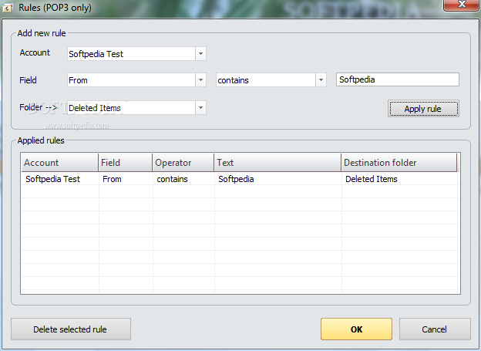Select the Softpedia text cell in rules table
The image size is (481, 351).
pyautogui.click(x=278, y=179)
